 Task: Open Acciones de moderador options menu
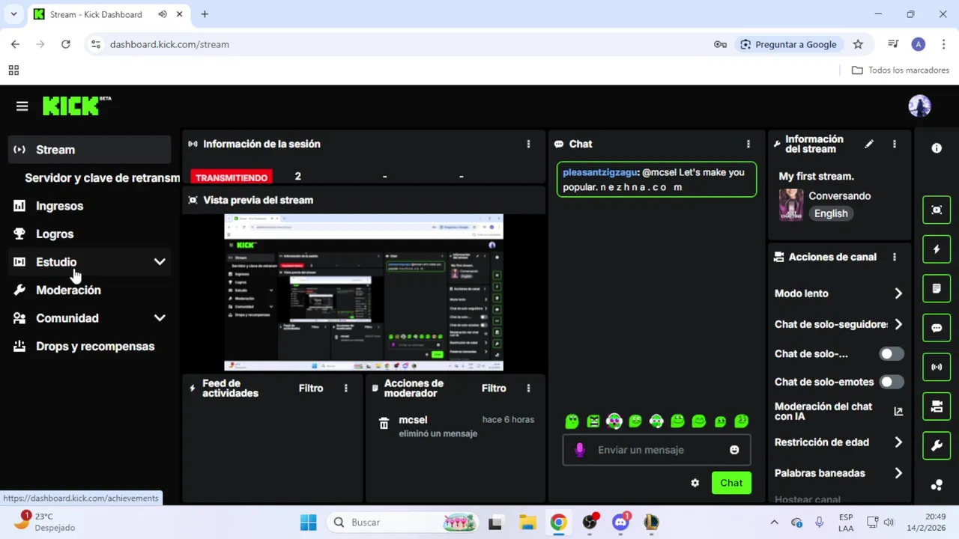[x=528, y=388]
